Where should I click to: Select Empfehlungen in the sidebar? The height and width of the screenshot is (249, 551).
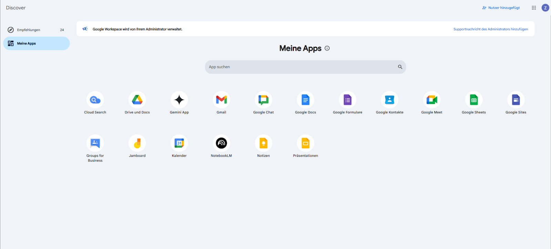coord(29,30)
